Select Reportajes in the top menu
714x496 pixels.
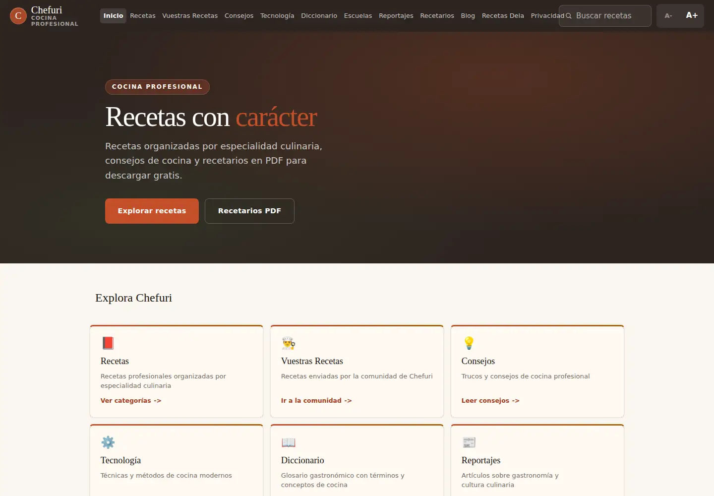click(x=396, y=16)
